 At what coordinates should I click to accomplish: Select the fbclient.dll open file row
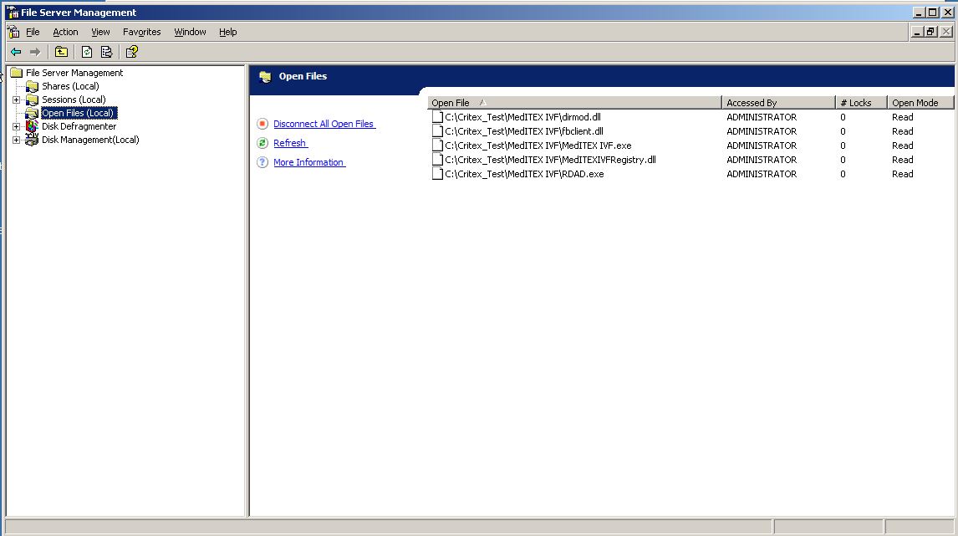pyautogui.click(x=690, y=130)
